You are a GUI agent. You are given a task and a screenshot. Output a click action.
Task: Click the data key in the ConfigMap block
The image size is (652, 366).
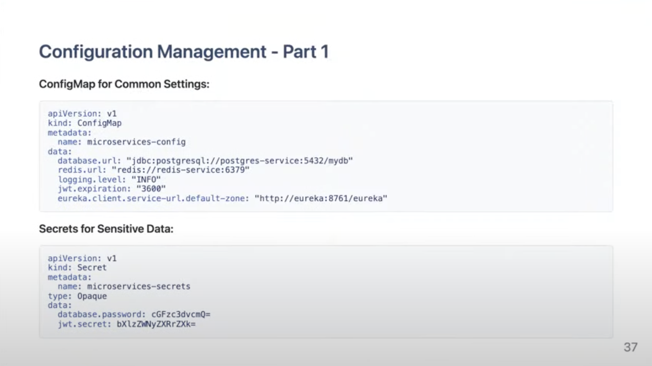59,151
